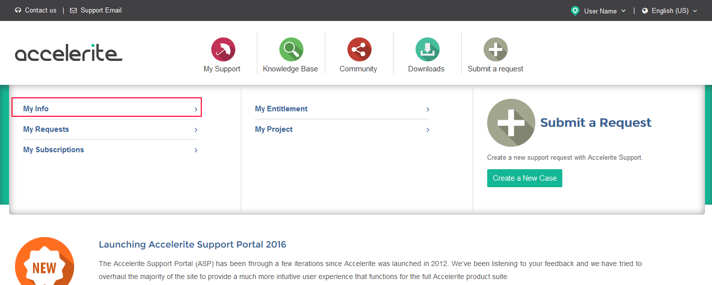Select the Community nav label
The width and height of the screenshot is (712, 285).
coord(358,69)
